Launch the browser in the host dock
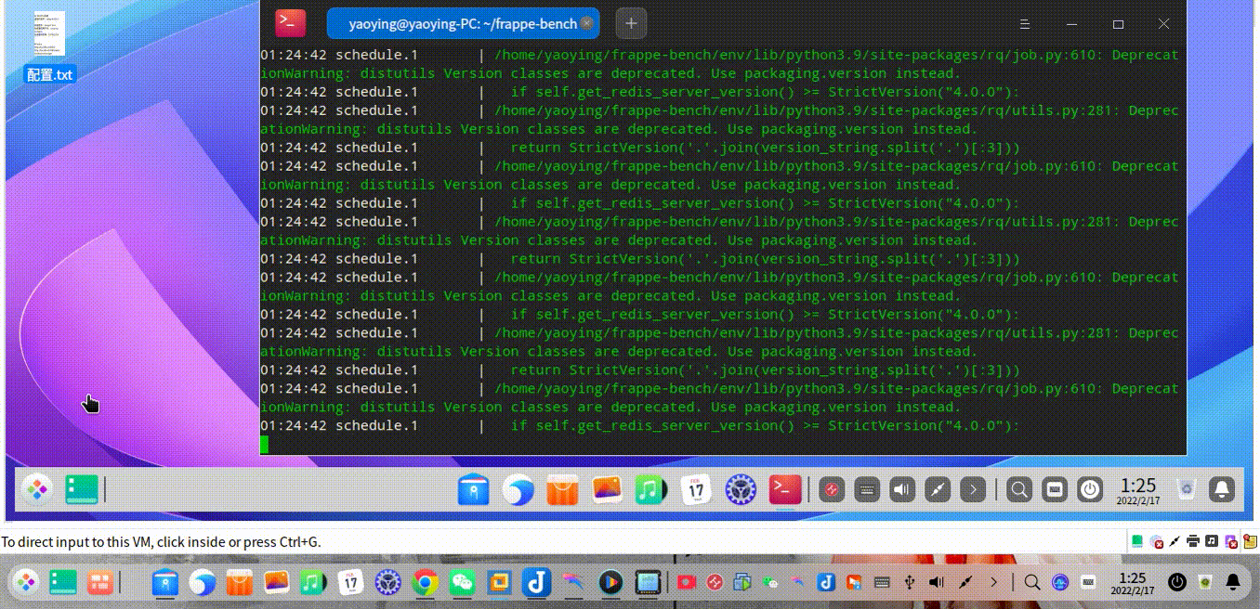This screenshot has width=1260, height=609. tap(203, 582)
